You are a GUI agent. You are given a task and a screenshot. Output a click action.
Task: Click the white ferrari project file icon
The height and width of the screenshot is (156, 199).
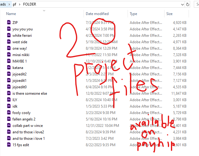tap(9, 35)
